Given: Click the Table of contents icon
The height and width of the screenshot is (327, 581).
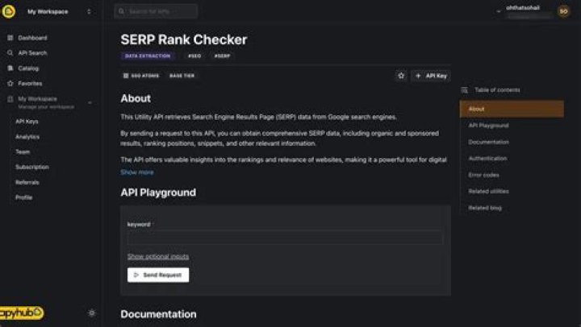Looking at the screenshot, I should tap(464, 90).
